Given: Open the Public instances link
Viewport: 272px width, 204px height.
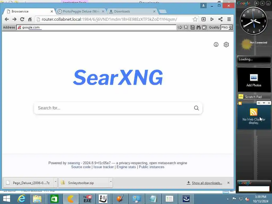Looking at the screenshot, I should coord(151,167).
